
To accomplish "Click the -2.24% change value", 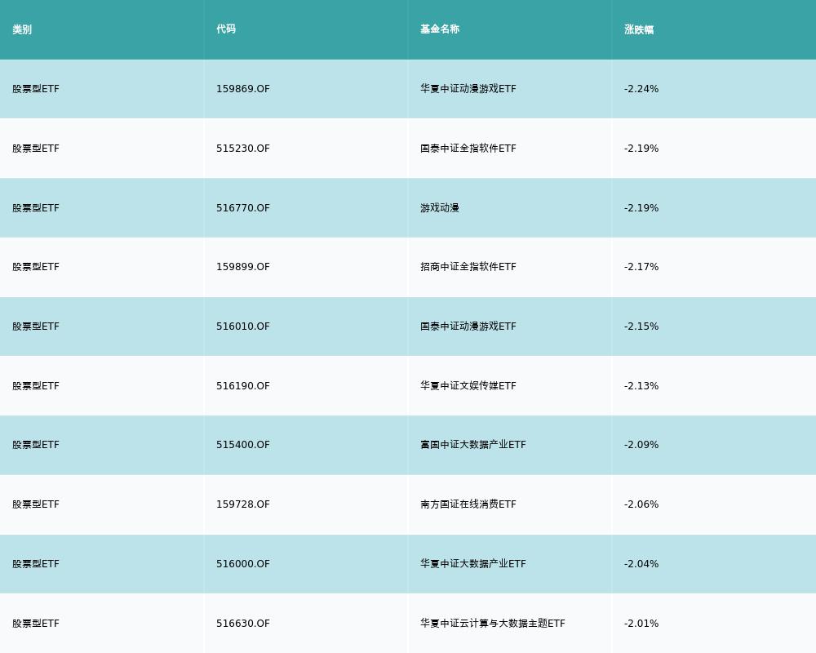I will click(641, 89).
